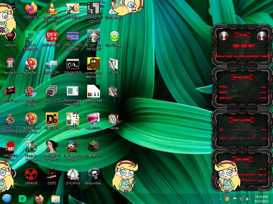273x204 pixels.
Task: Click the right alien head on TIME gadget
Action: pos(262,36)
